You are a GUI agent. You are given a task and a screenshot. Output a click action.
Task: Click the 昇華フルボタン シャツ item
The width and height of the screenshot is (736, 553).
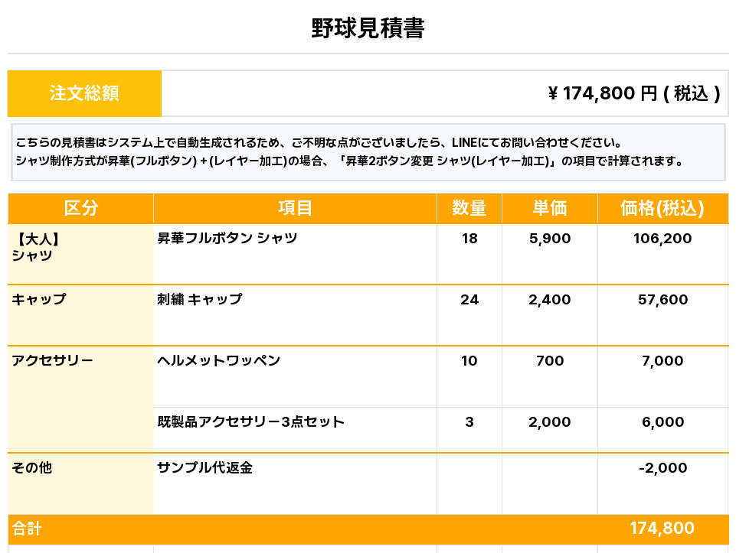coord(227,239)
